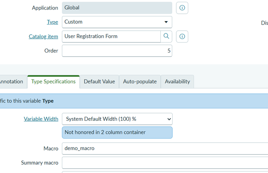The width and height of the screenshot is (268, 173).
Task: Click the Macro label text
Action: [51, 148]
